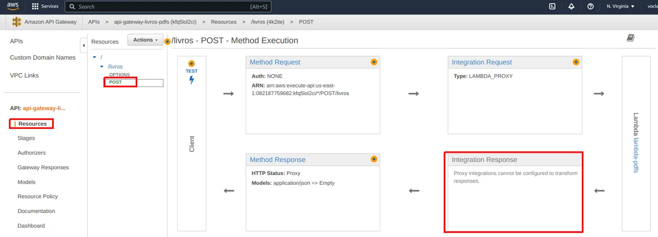This screenshot has width=658, height=237.
Task: Click the Amazon API Gateway service icon
Action: click(17, 22)
